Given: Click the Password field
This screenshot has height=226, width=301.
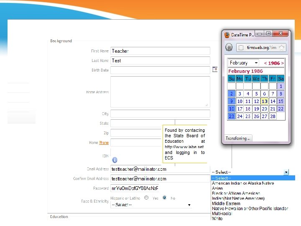Looking at the screenshot, I should (135, 188).
